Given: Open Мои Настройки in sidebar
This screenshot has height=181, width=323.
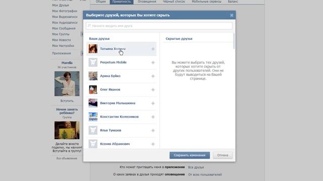Looking at the screenshot, I should point(63,46).
